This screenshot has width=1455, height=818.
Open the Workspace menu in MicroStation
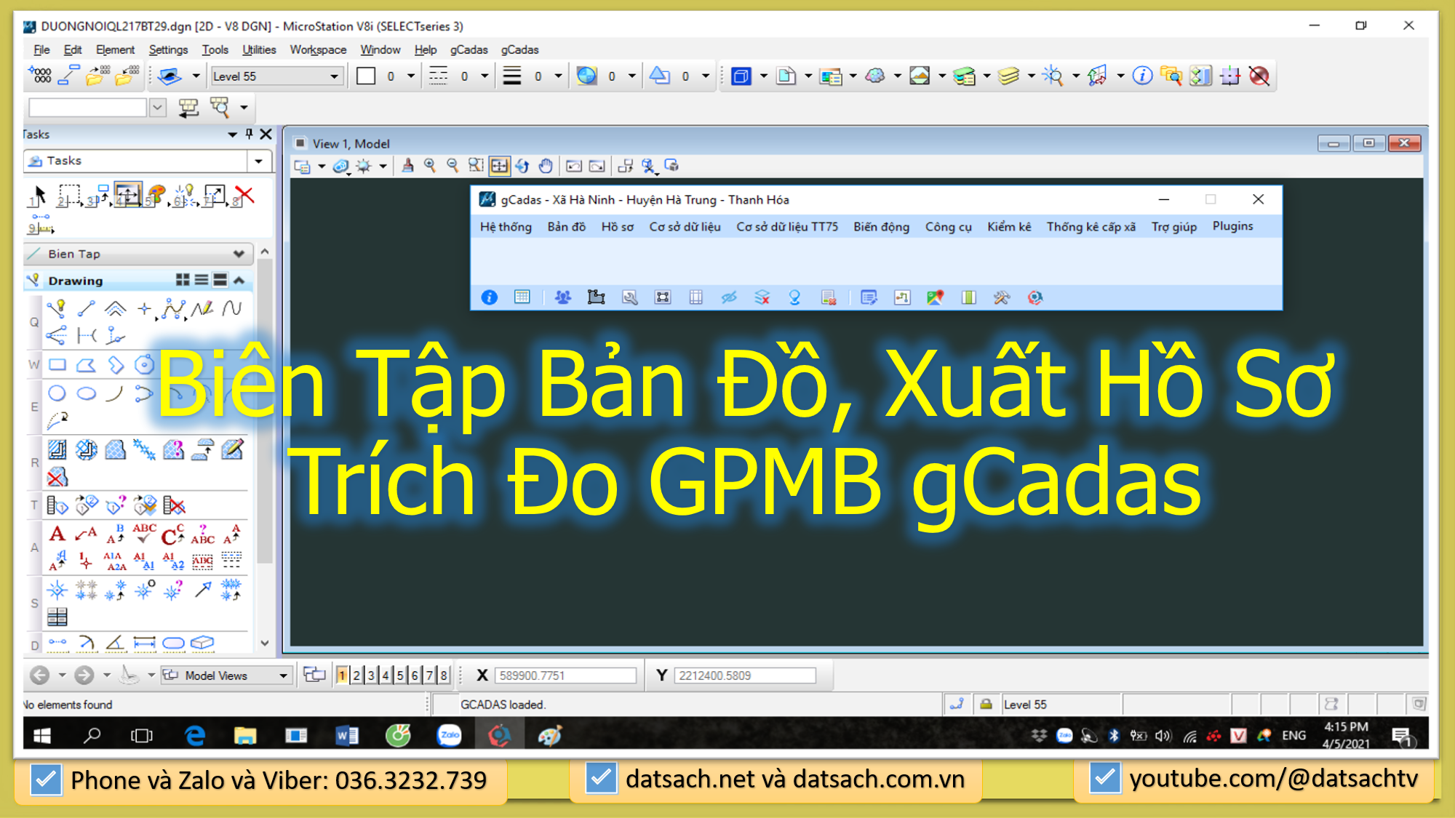[318, 49]
